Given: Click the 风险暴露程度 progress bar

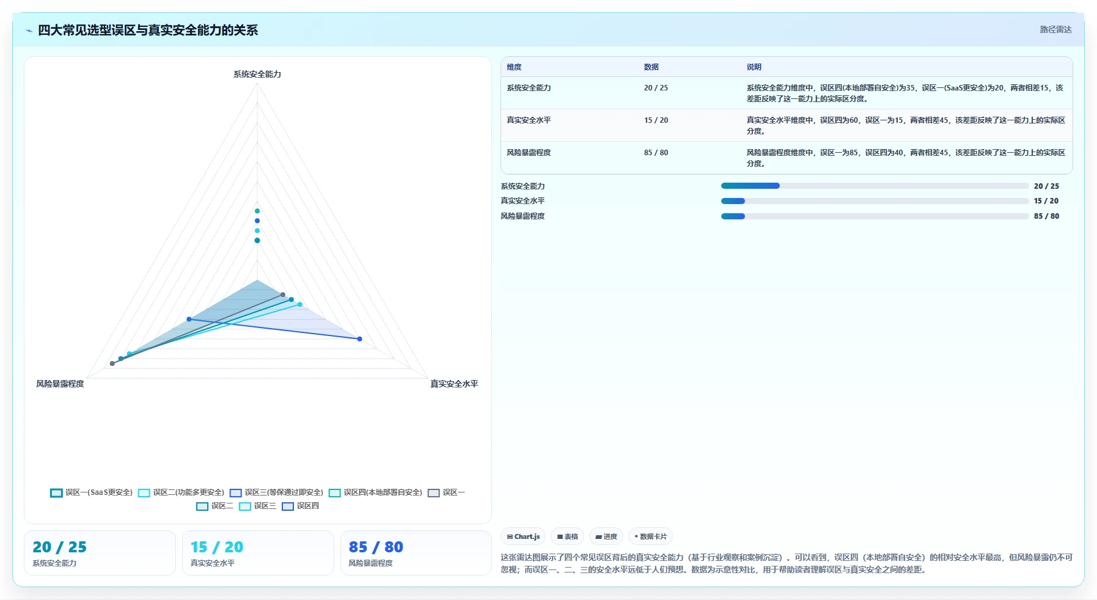Looking at the screenshot, I should click(x=875, y=216).
